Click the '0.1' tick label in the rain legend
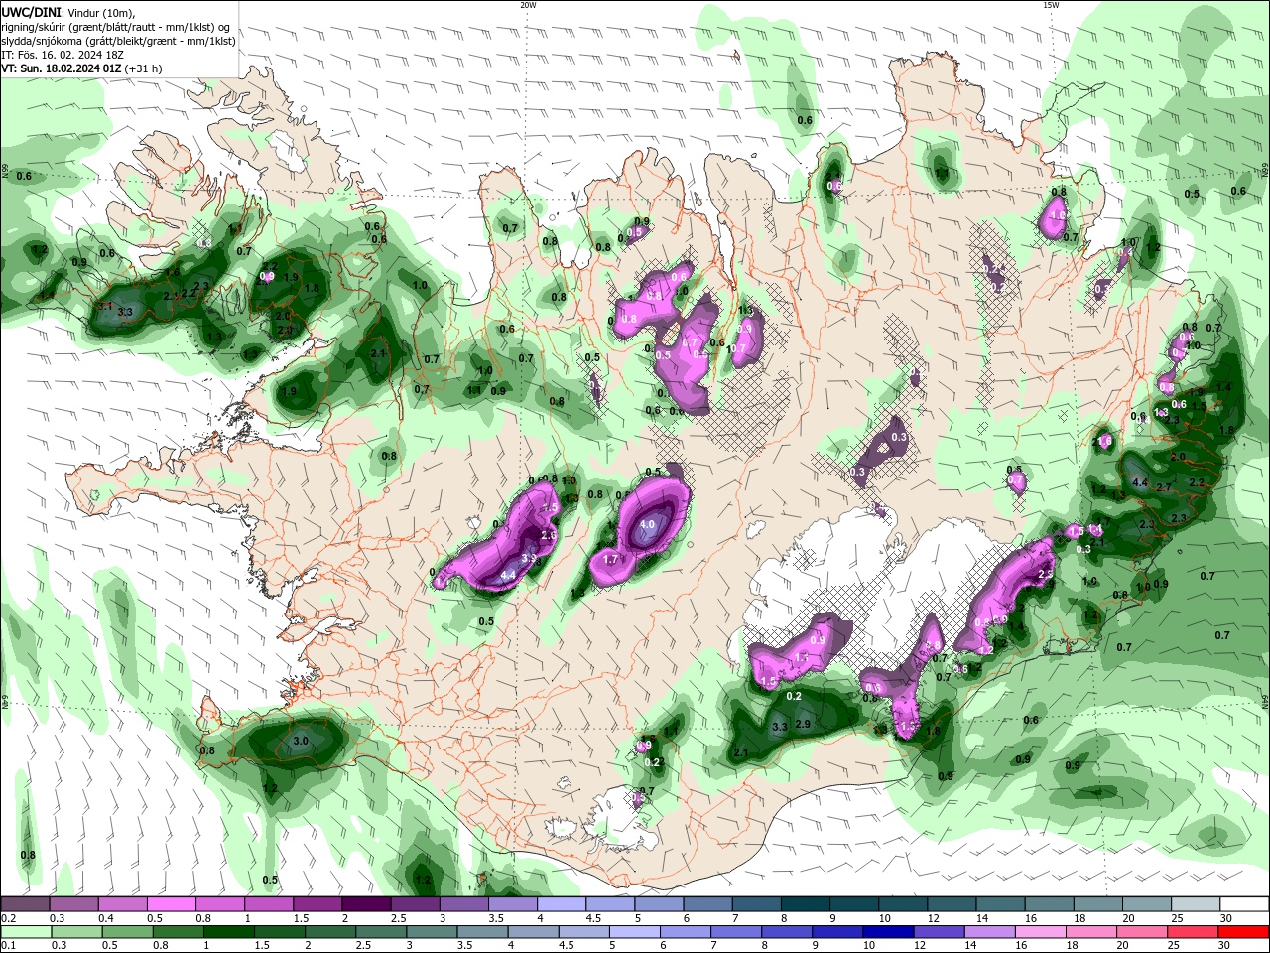This screenshot has width=1270, height=953. click(9, 945)
